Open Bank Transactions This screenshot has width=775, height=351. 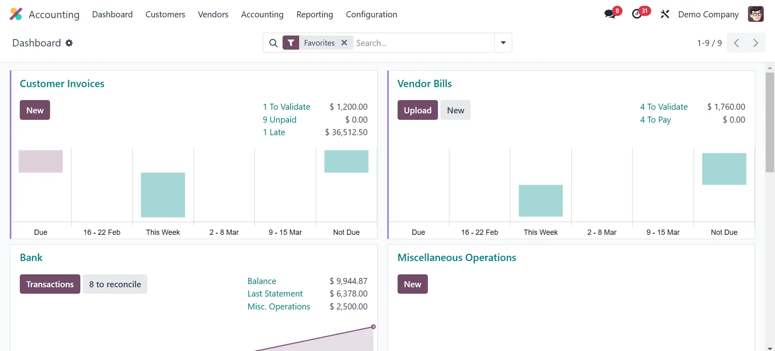point(50,284)
